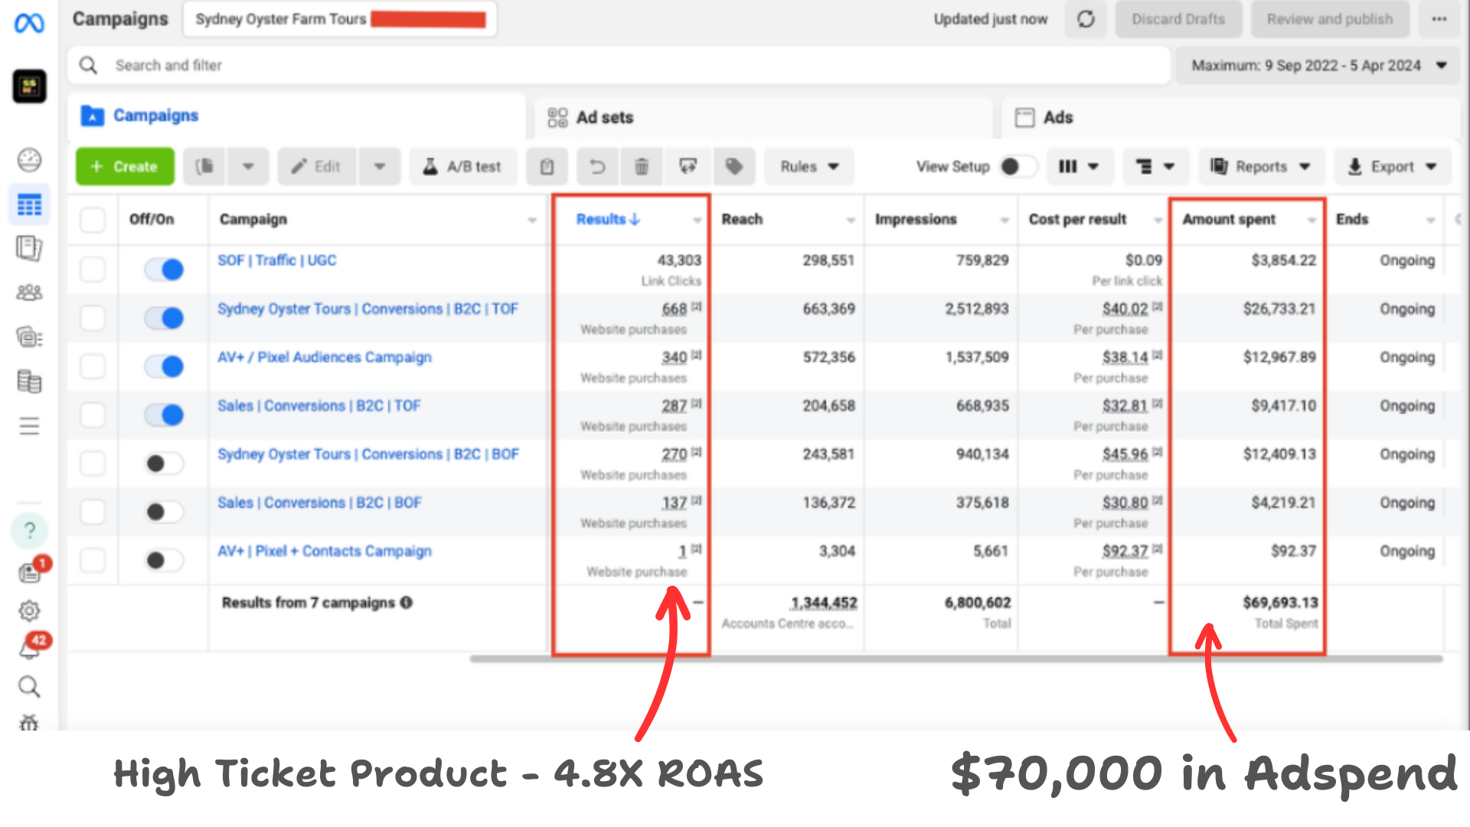Viewport: 1470px width, 827px height.
Task: Open the ad library icon in sidebar
Action: 29,337
